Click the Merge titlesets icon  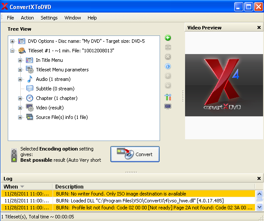(x=168, y=47)
